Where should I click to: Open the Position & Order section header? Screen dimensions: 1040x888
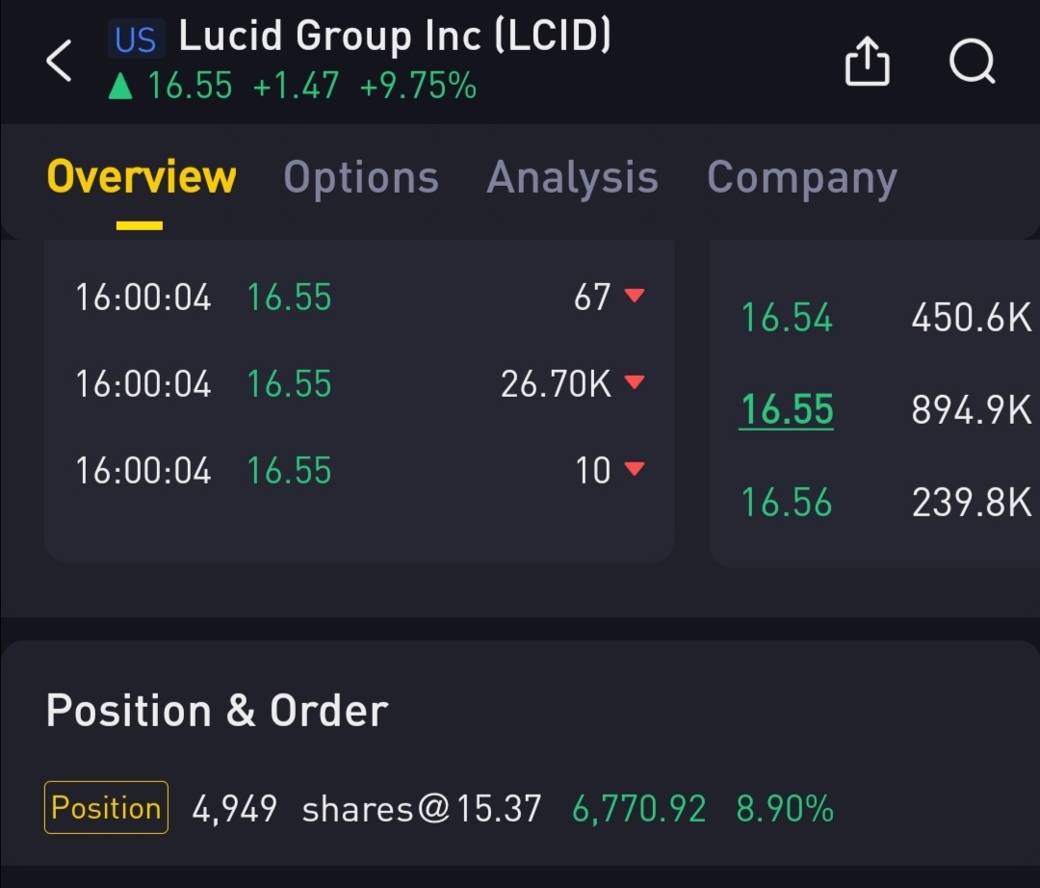point(217,711)
